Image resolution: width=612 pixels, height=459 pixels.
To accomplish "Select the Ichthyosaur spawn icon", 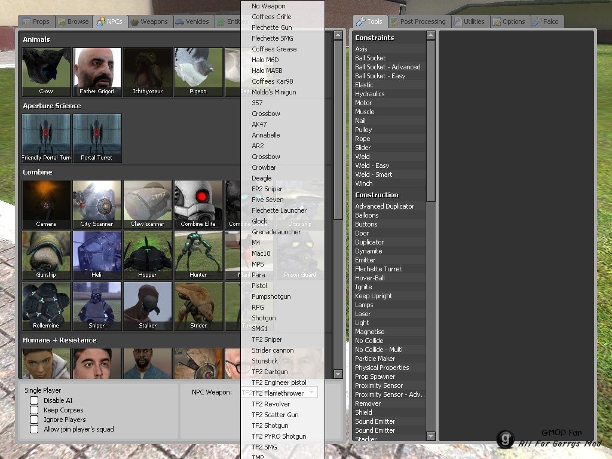I will 148,72.
